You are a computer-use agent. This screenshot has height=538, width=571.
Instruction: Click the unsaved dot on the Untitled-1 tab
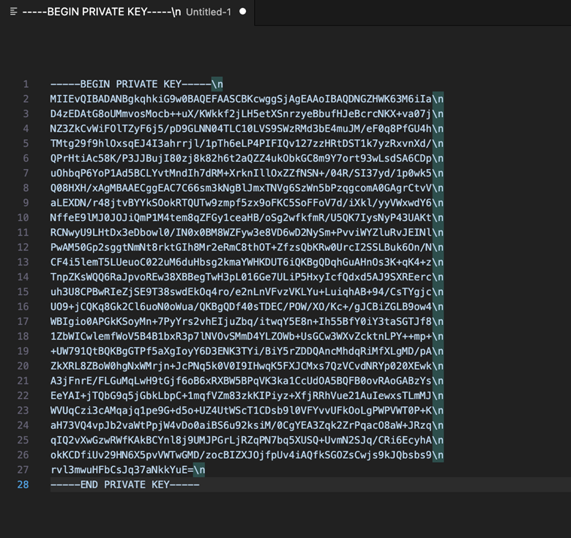coord(242,12)
